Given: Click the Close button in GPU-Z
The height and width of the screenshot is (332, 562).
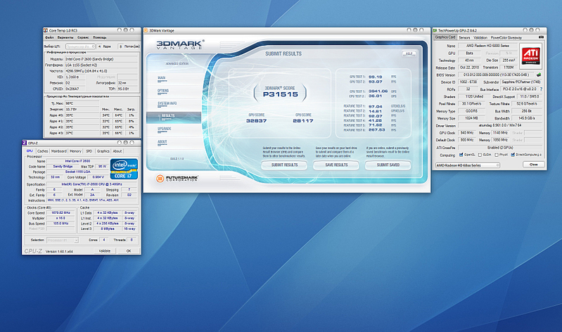Looking at the screenshot, I should pyautogui.click(x=533, y=165).
